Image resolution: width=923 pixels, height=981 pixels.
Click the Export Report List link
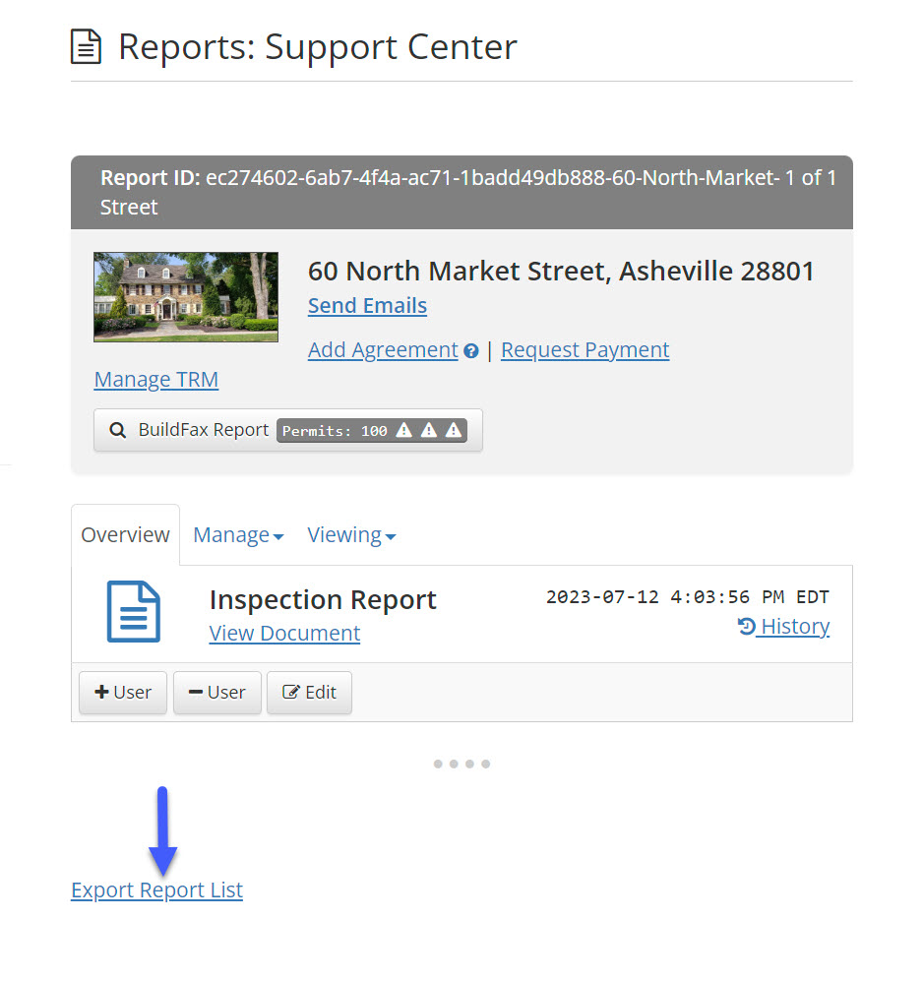click(156, 889)
